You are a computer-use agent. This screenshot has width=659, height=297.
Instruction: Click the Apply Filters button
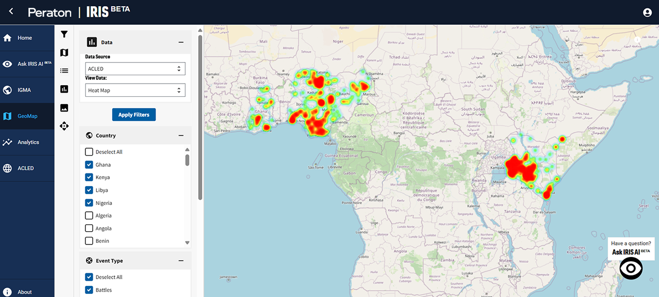(134, 115)
